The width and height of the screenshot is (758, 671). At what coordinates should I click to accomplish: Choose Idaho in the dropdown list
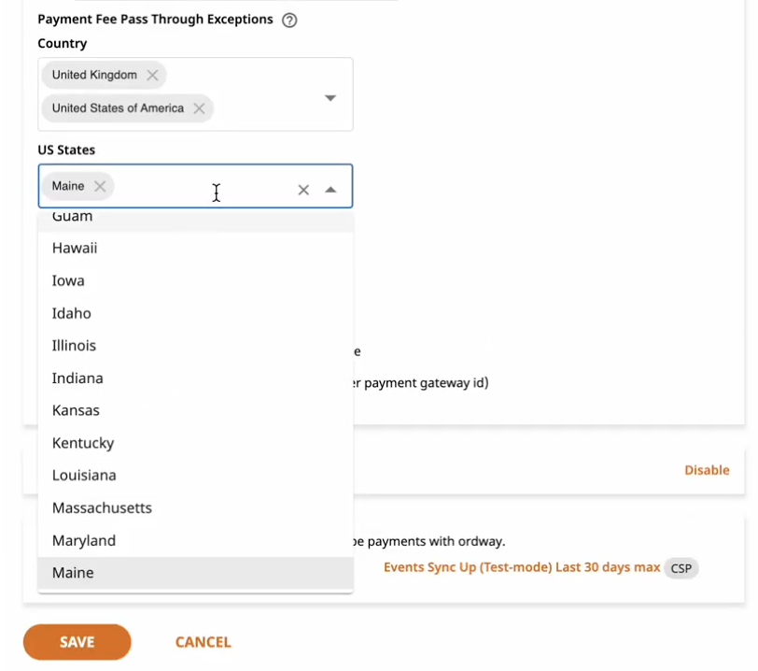pyautogui.click(x=195, y=313)
